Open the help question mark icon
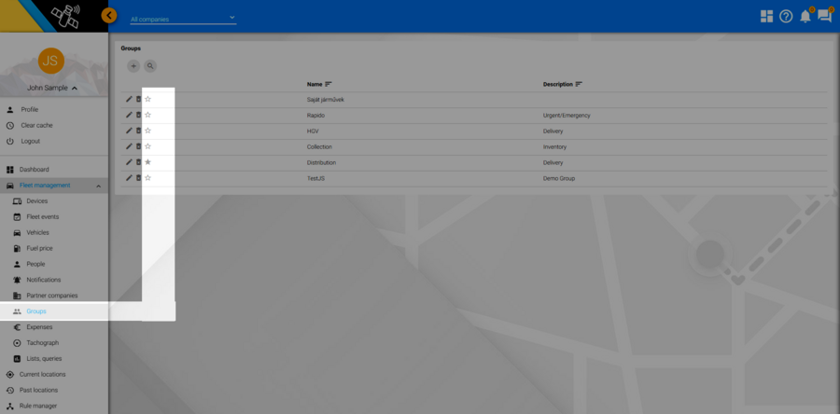This screenshot has width=840, height=414. click(786, 16)
